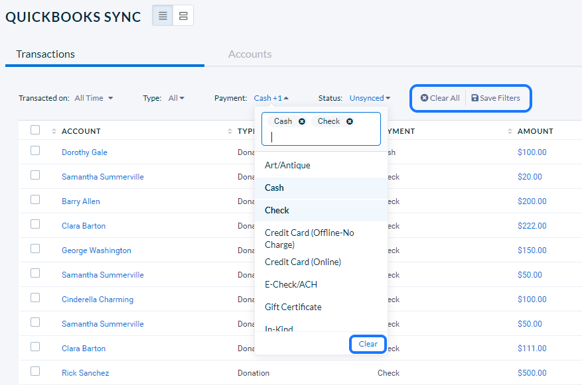This screenshot has width=582, height=385.
Task: Open the $100.00 amount for Dorothy Gale
Action: 532,152
